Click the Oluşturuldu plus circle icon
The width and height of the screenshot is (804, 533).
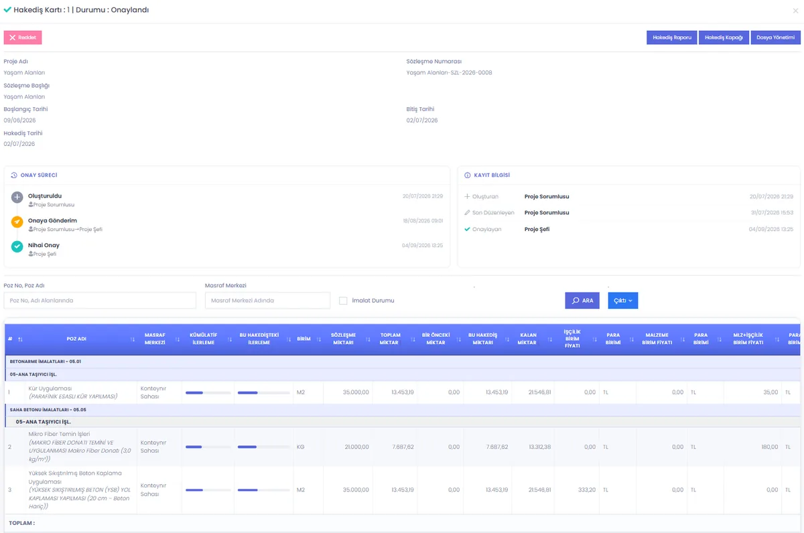point(17,198)
